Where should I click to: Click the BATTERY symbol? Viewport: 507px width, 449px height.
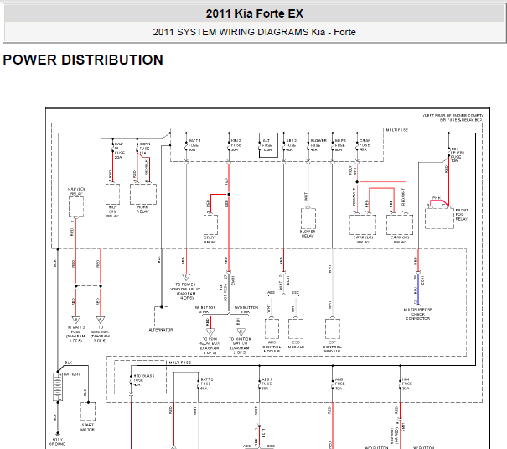point(58,387)
